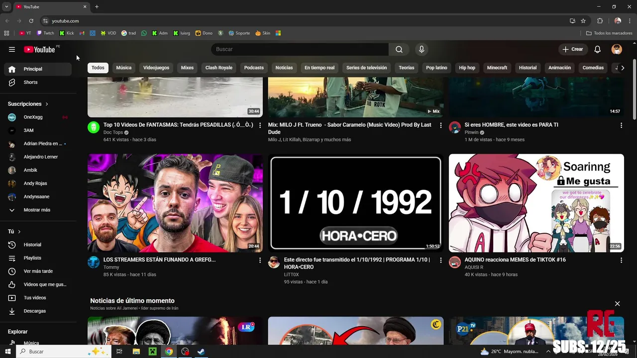The width and height of the screenshot is (637, 358).
Task: Play the Soarinng Me gusta thumbnail
Action: click(536, 203)
